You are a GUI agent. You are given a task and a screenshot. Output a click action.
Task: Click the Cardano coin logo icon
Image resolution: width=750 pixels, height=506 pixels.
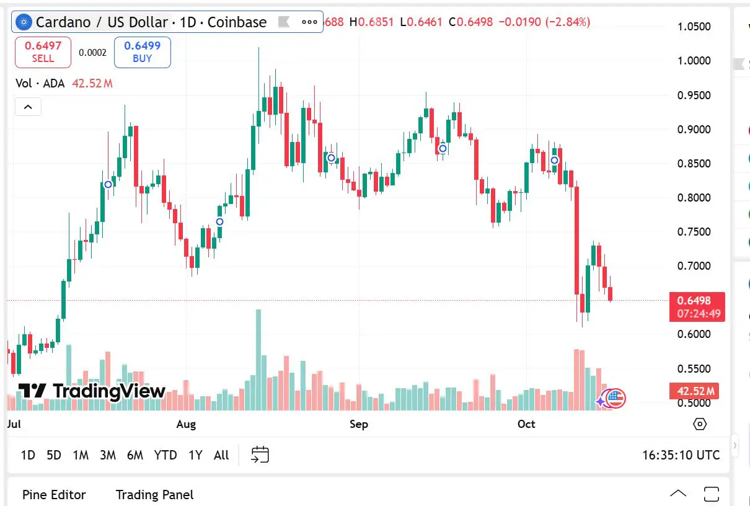click(x=25, y=22)
